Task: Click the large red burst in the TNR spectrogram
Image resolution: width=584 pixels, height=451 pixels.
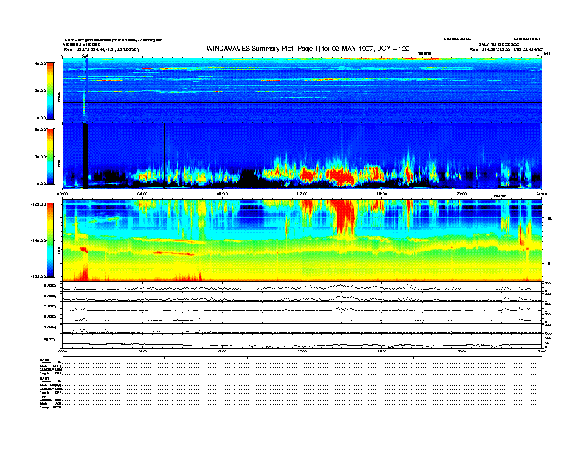Action: (344, 217)
